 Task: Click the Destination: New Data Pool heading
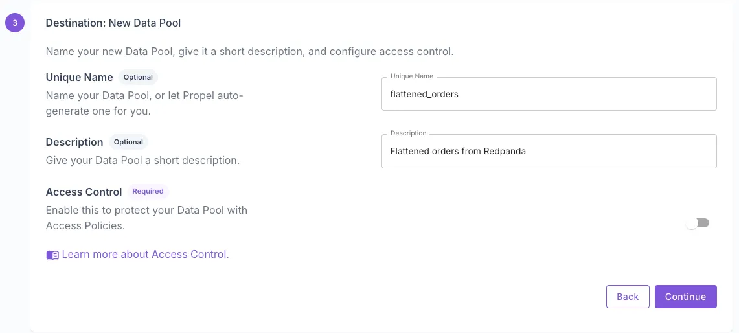pyautogui.click(x=113, y=23)
